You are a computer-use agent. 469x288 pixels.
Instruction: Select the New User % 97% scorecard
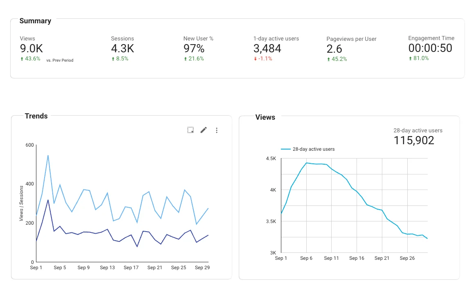pos(194,49)
